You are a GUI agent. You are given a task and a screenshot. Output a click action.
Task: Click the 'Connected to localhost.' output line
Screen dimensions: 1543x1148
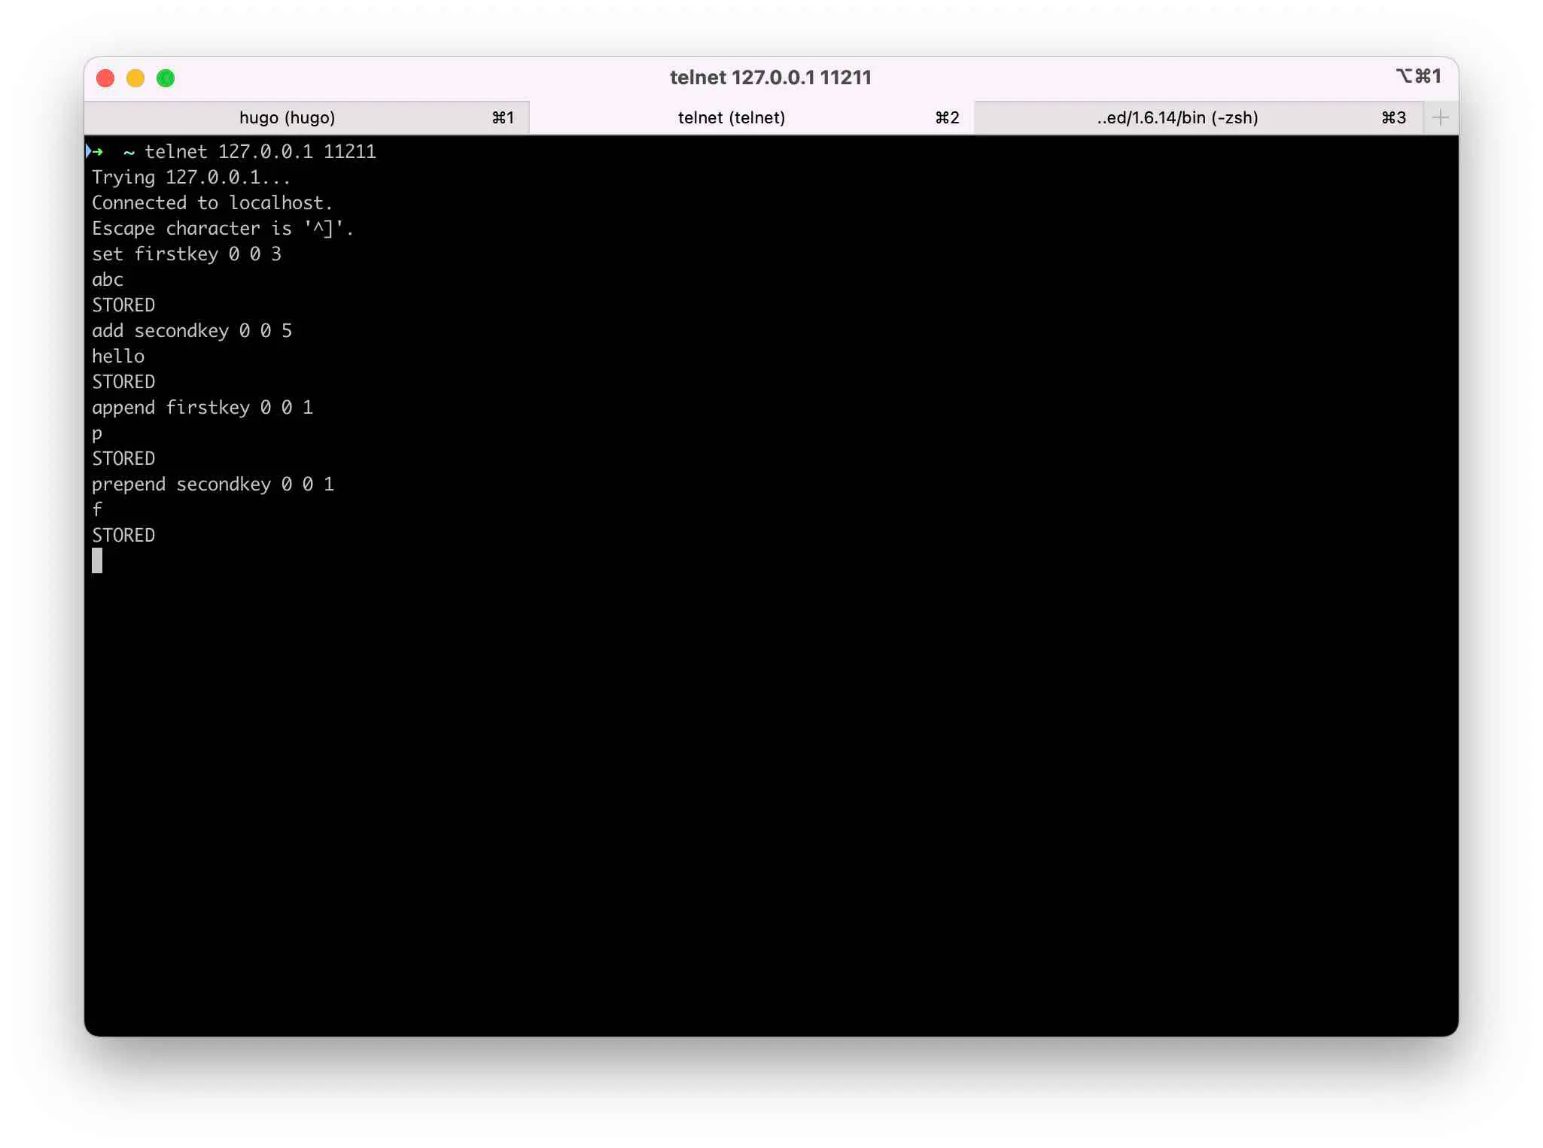pyautogui.click(x=212, y=203)
